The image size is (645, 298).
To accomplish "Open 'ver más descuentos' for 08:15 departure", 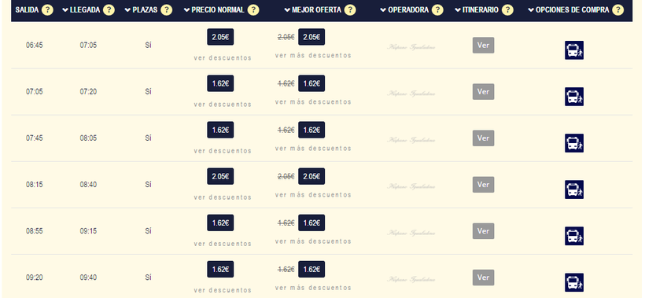I will (313, 195).
